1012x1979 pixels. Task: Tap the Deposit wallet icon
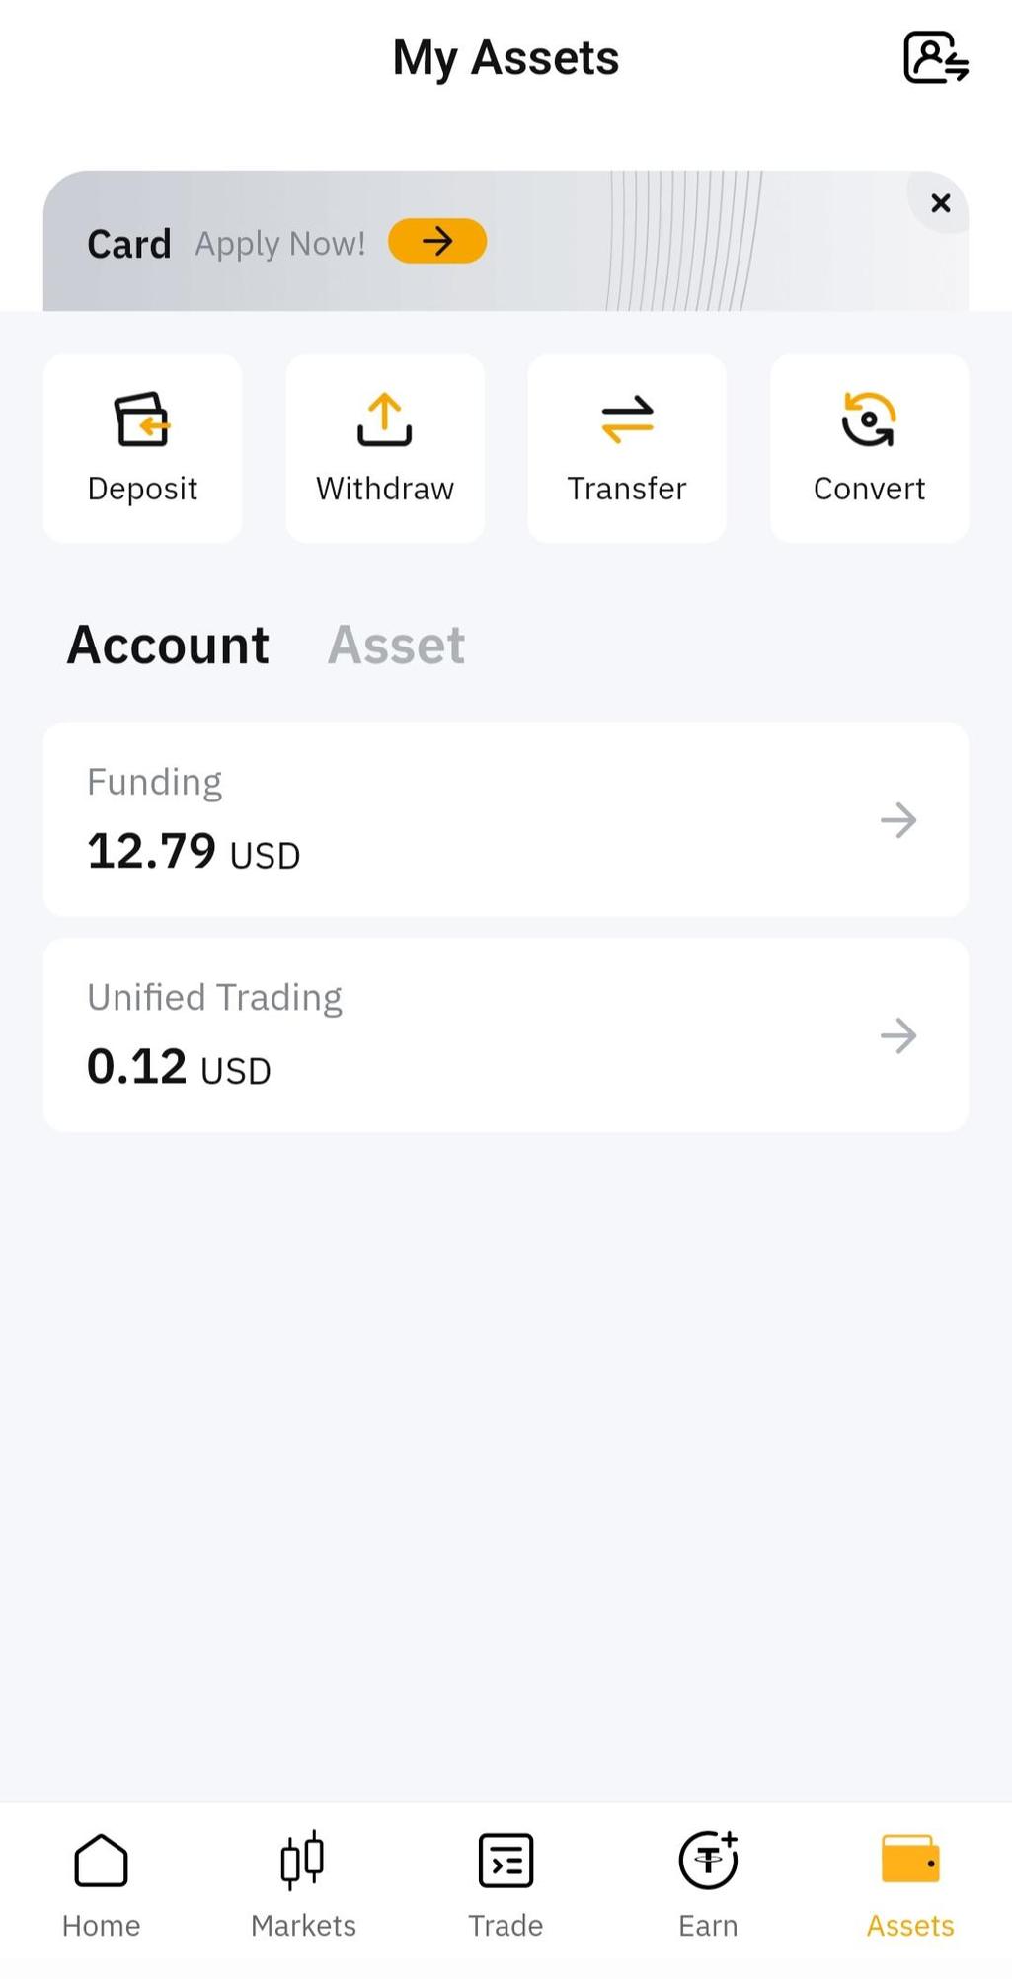point(142,419)
